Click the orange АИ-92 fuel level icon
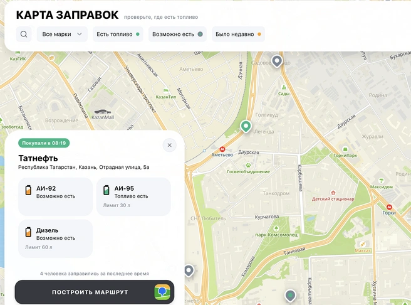Screen dimensions: 411x305 28,190
